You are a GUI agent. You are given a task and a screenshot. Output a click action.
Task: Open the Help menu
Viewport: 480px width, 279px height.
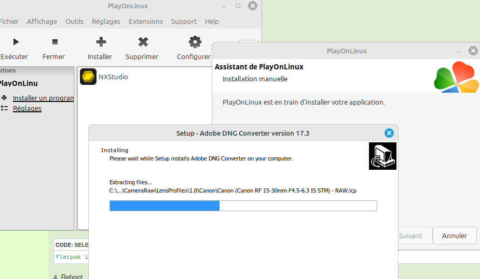pyautogui.click(x=212, y=21)
